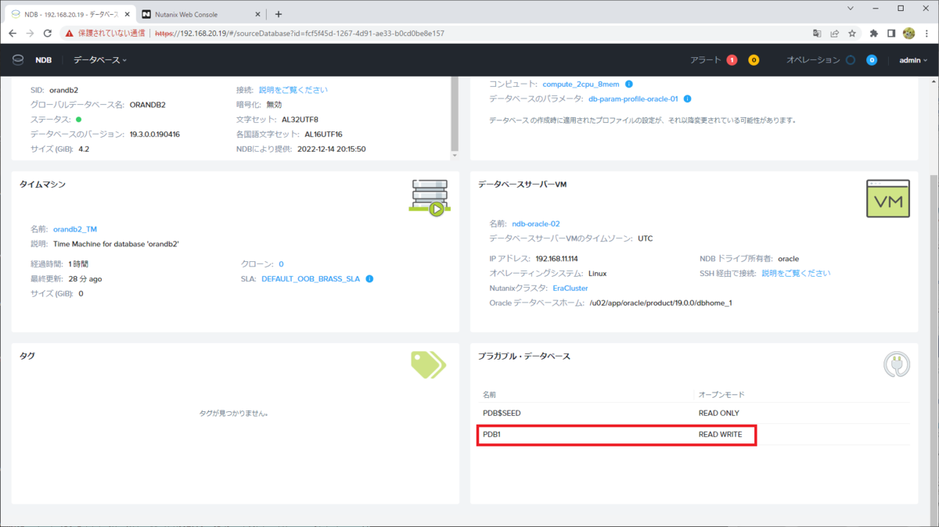This screenshot has width=939, height=527.
Task: Click the オープンモード column header
Action: (721, 395)
